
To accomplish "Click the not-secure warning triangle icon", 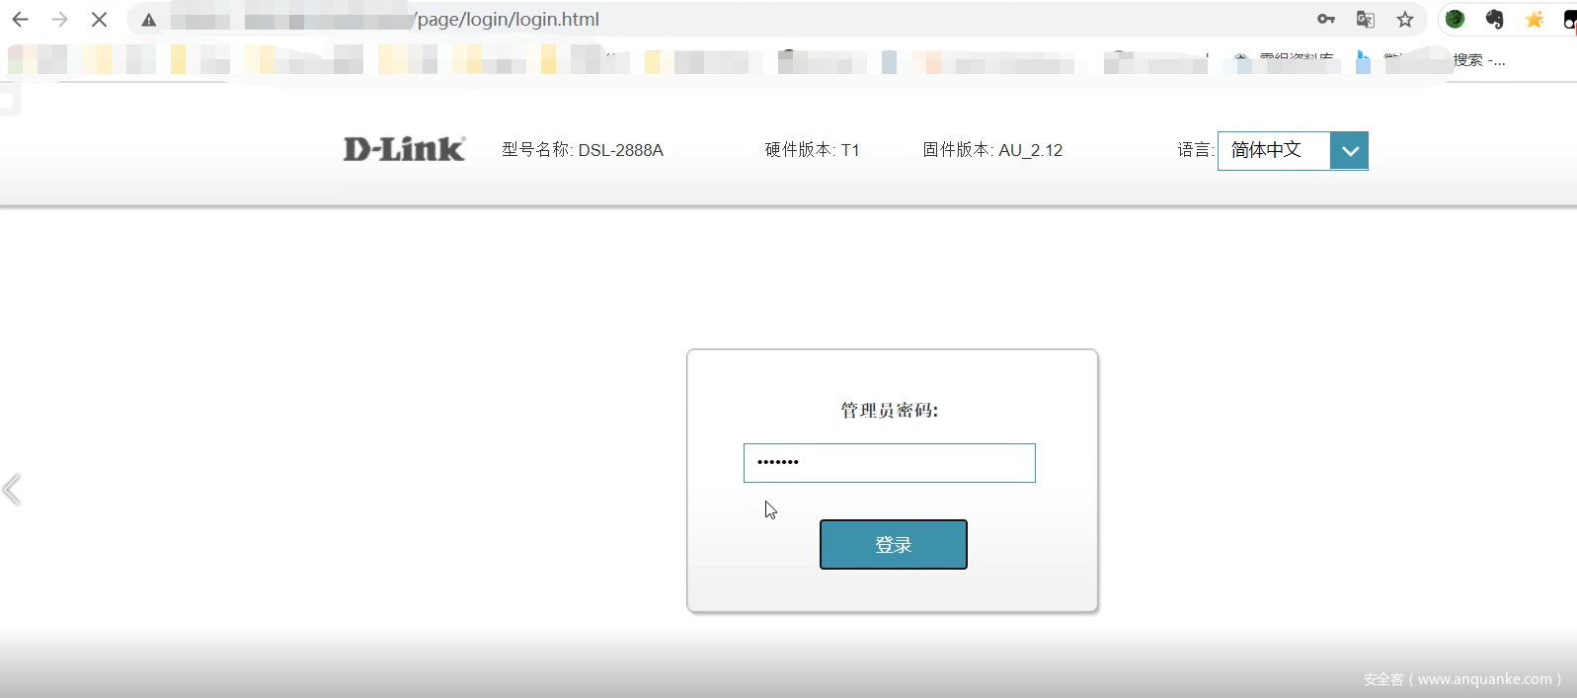I will tap(149, 20).
